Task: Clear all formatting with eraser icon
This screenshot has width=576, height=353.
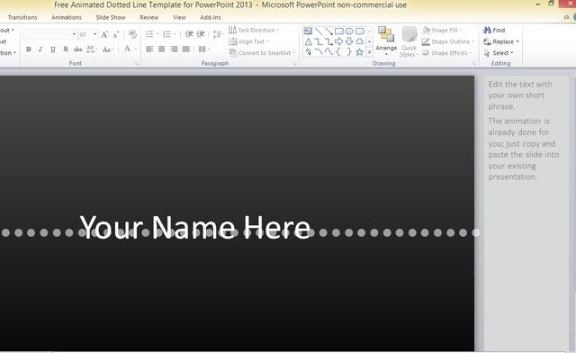Action: (x=132, y=34)
